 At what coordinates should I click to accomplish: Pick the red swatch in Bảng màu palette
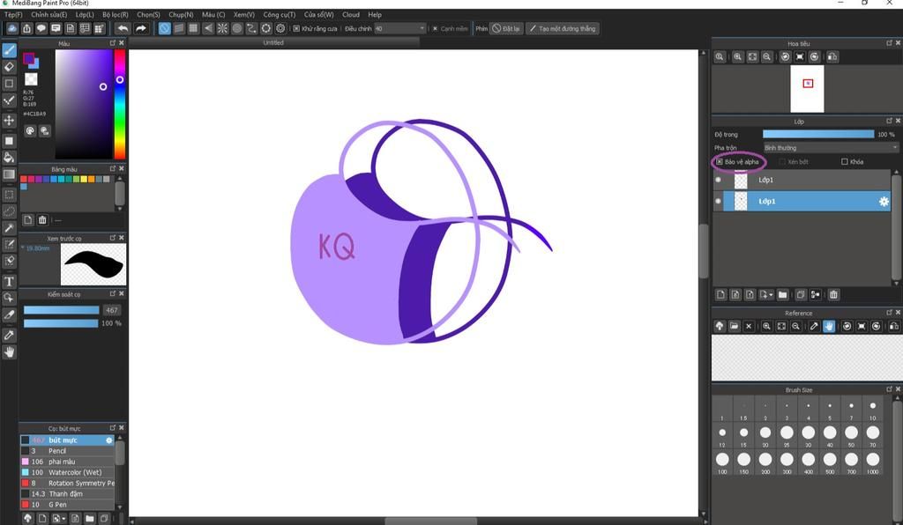click(x=24, y=180)
